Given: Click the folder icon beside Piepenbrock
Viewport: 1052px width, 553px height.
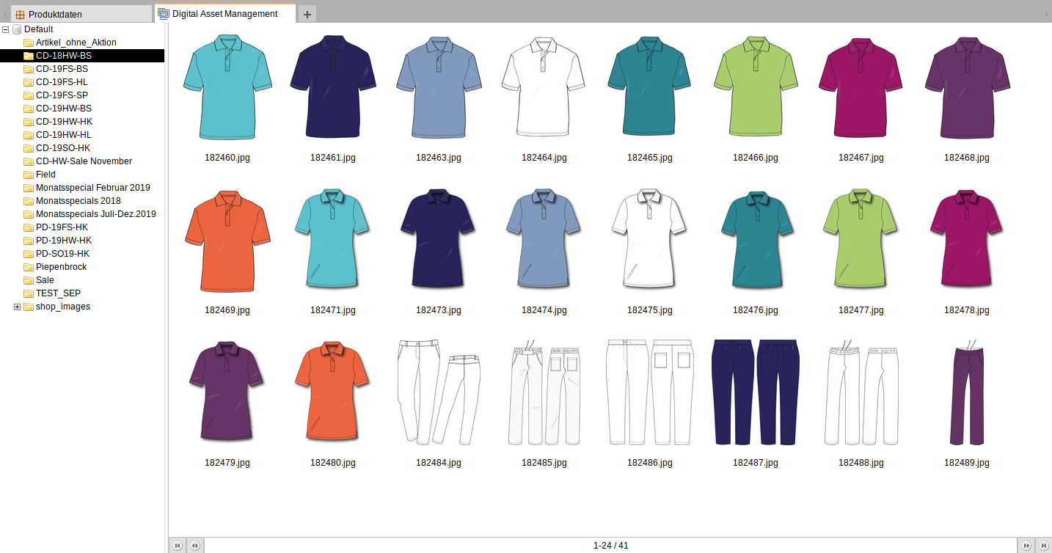Looking at the screenshot, I should pyautogui.click(x=29, y=267).
